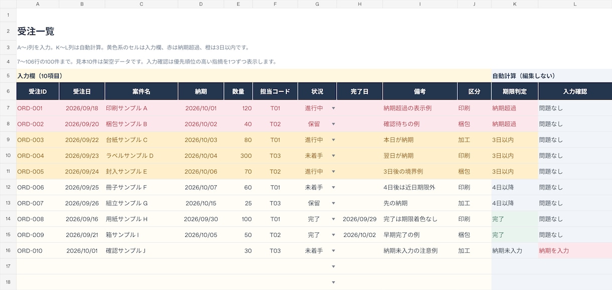Viewport: 612px width, 290px height.
Task: Open status dropdown for ORD-006 row
Action: pos(334,187)
